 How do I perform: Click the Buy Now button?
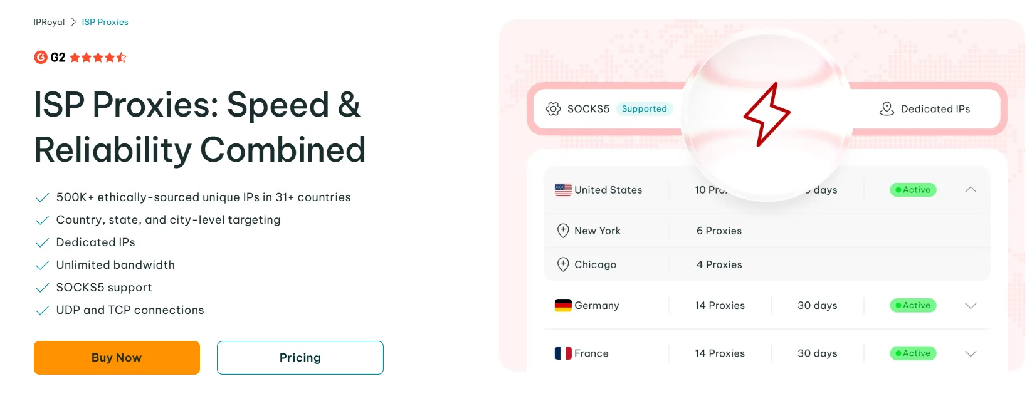click(x=116, y=357)
